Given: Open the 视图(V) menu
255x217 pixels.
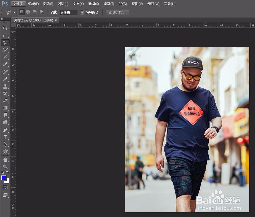Looking at the screenshot, I should pos(137,4).
